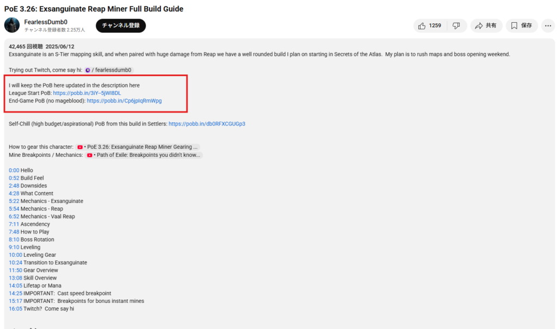Open the FearlessDumb0 channel name link

(46, 22)
